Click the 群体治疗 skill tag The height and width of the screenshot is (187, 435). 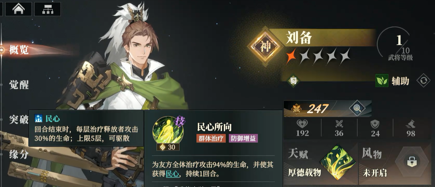[211, 138]
